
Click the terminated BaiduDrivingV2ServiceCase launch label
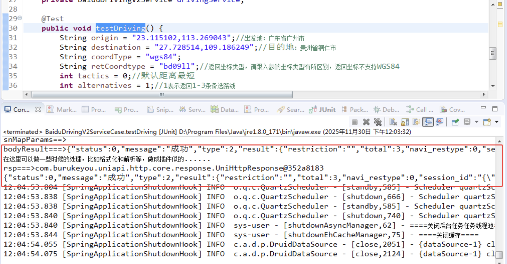(207, 132)
